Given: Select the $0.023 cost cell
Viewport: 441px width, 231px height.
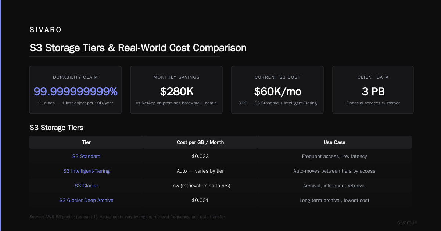Looking at the screenshot, I should pyautogui.click(x=200, y=156).
